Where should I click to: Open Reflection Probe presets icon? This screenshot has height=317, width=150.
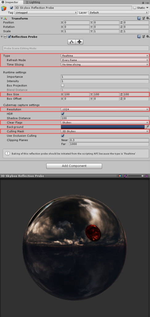[x=143, y=37]
